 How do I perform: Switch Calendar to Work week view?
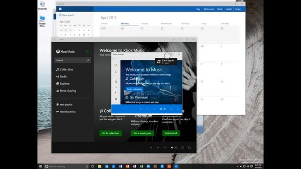(x=209, y=9)
